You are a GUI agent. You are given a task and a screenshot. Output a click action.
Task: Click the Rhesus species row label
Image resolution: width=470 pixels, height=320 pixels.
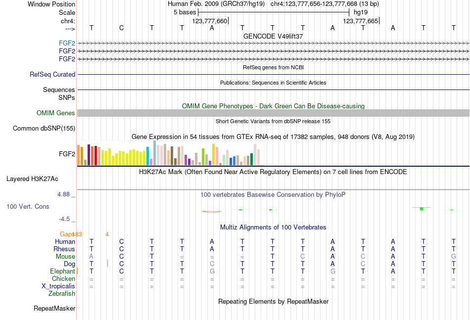click(64, 249)
